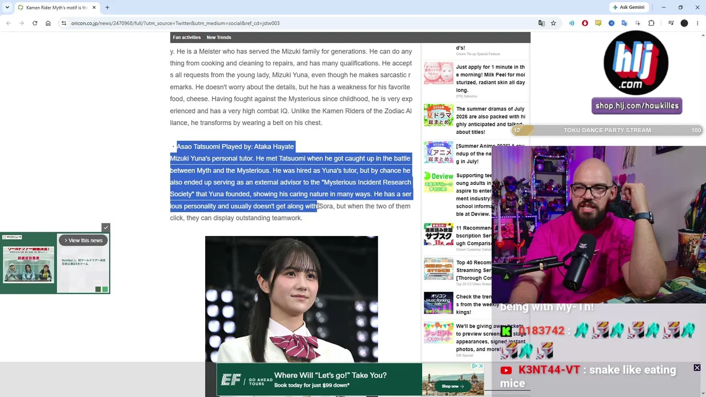Reload the oricon.co.jp page
Viewport: 706px width, 397px height.
pyautogui.click(x=35, y=23)
